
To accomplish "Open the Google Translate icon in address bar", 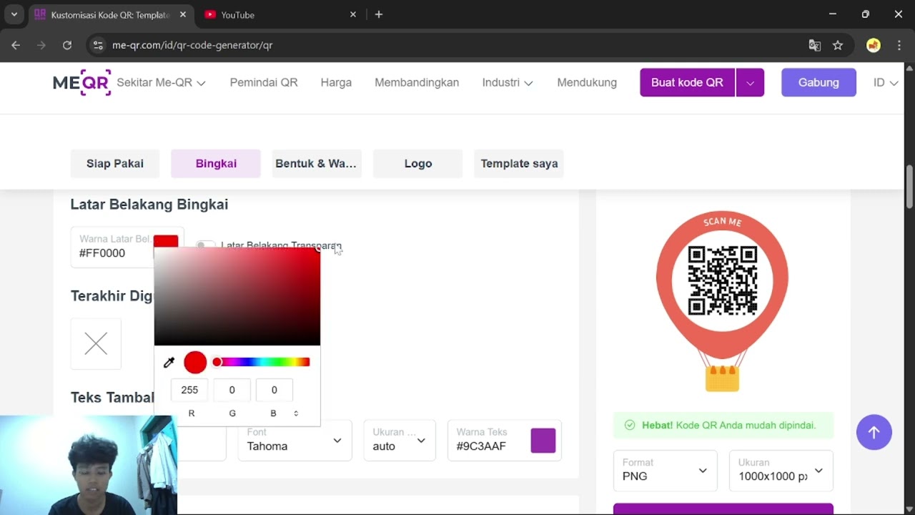I will pos(814,45).
